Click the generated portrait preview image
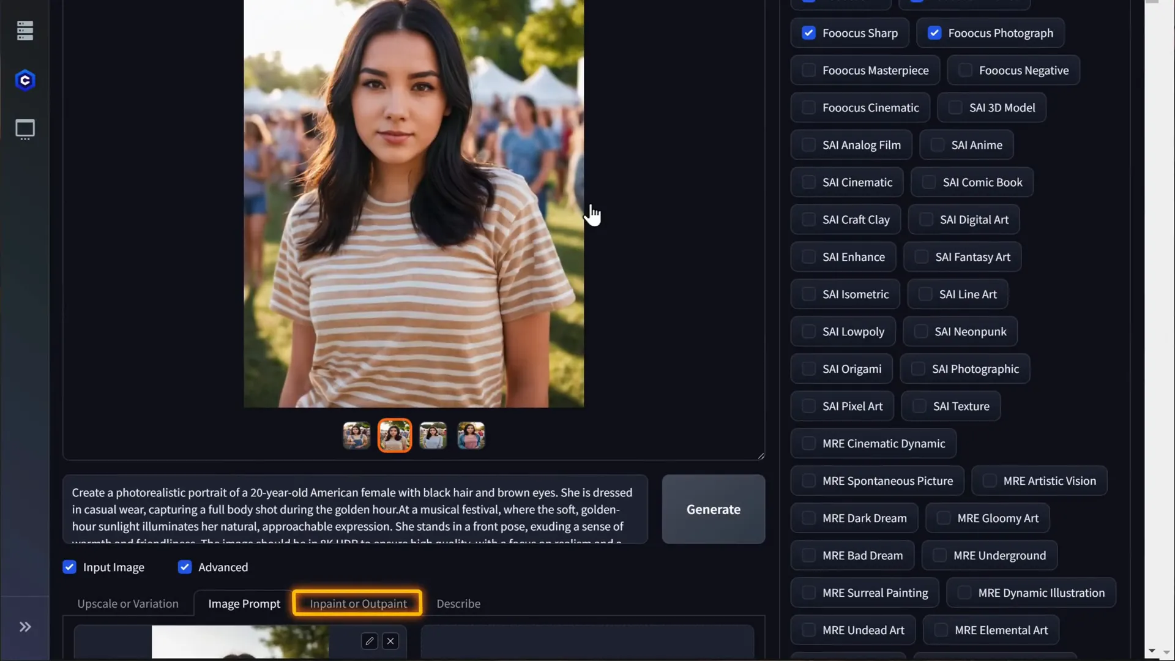1175x661 pixels. [414, 204]
